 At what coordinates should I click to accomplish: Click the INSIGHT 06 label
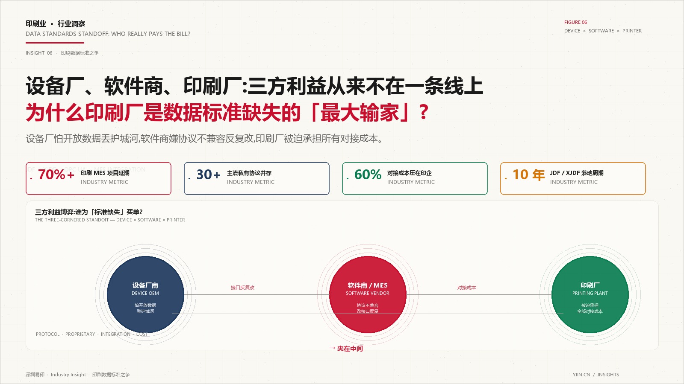[x=39, y=53]
